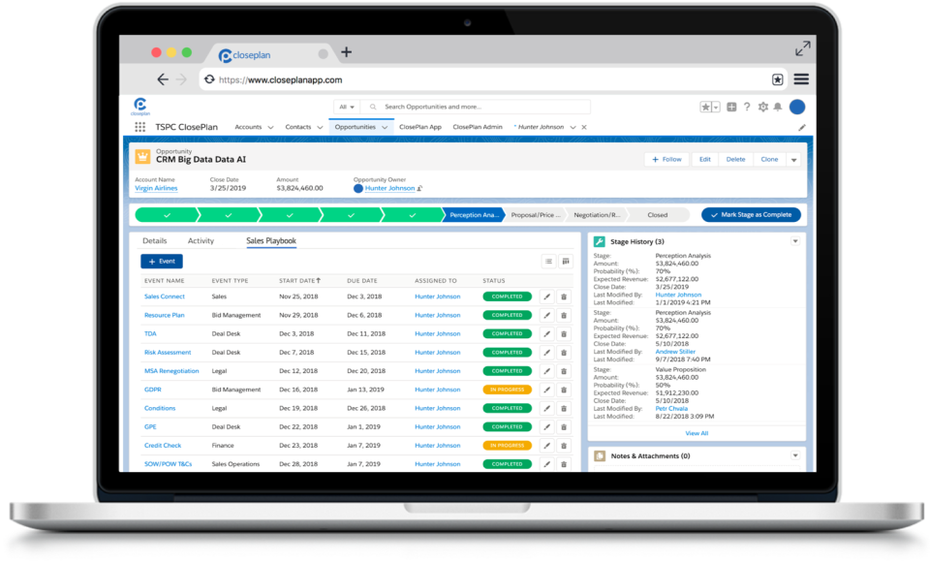
Task: Click Mark Stage as Complete
Action: click(751, 215)
